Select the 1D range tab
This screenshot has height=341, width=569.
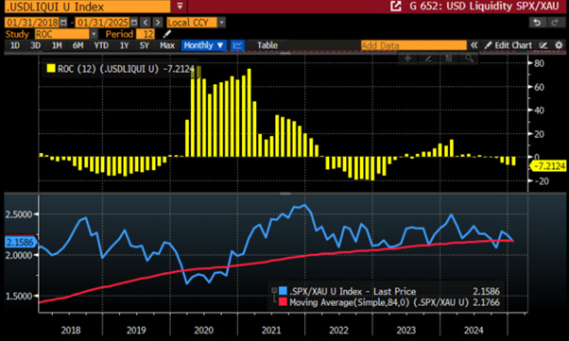[x=15, y=45]
